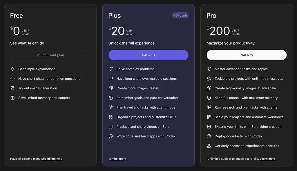Click the sparkle icon beside Get simple explanations
Viewport: 297px width, 171px height.
pos(12,69)
